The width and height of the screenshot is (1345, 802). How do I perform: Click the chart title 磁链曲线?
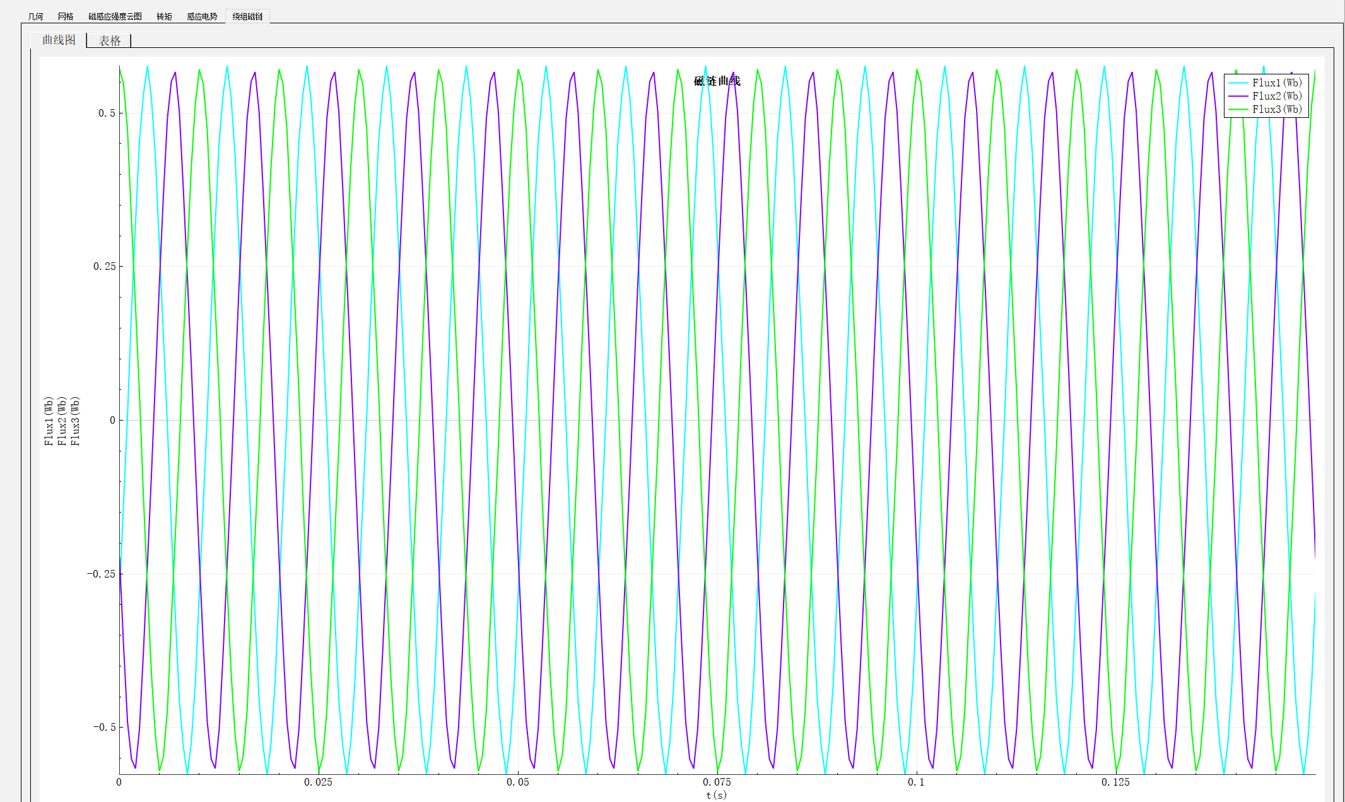(717, 81)
